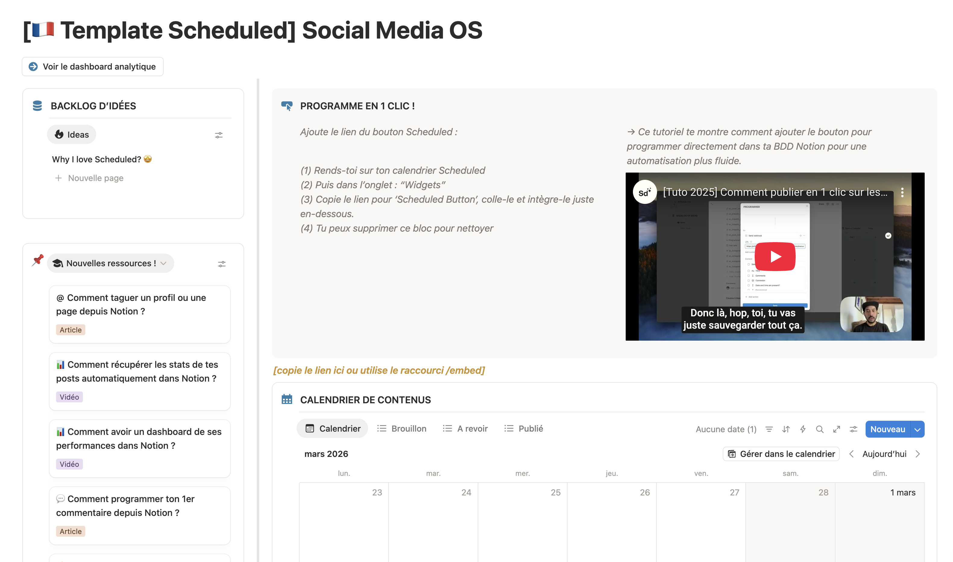This screenshot has height=562, width=953.
Task: Go to next month using the right chevron
Action: pos(917,454)
